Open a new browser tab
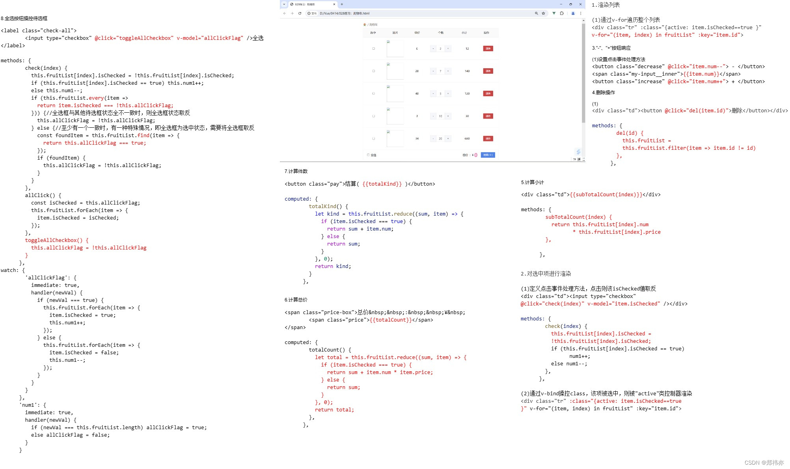The height and width of the screenshot is (469, 790). click(342, 4)
